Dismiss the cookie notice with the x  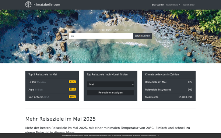(158, 135)
